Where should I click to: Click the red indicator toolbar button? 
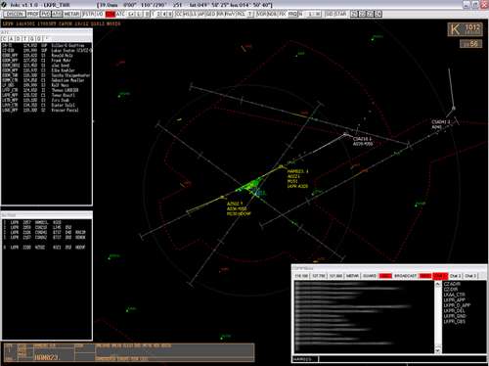point(111,14)
